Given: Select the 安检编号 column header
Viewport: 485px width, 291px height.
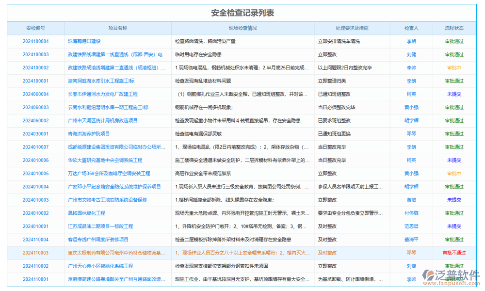Looking at the screenshot, I should click(x=35, y=28).
